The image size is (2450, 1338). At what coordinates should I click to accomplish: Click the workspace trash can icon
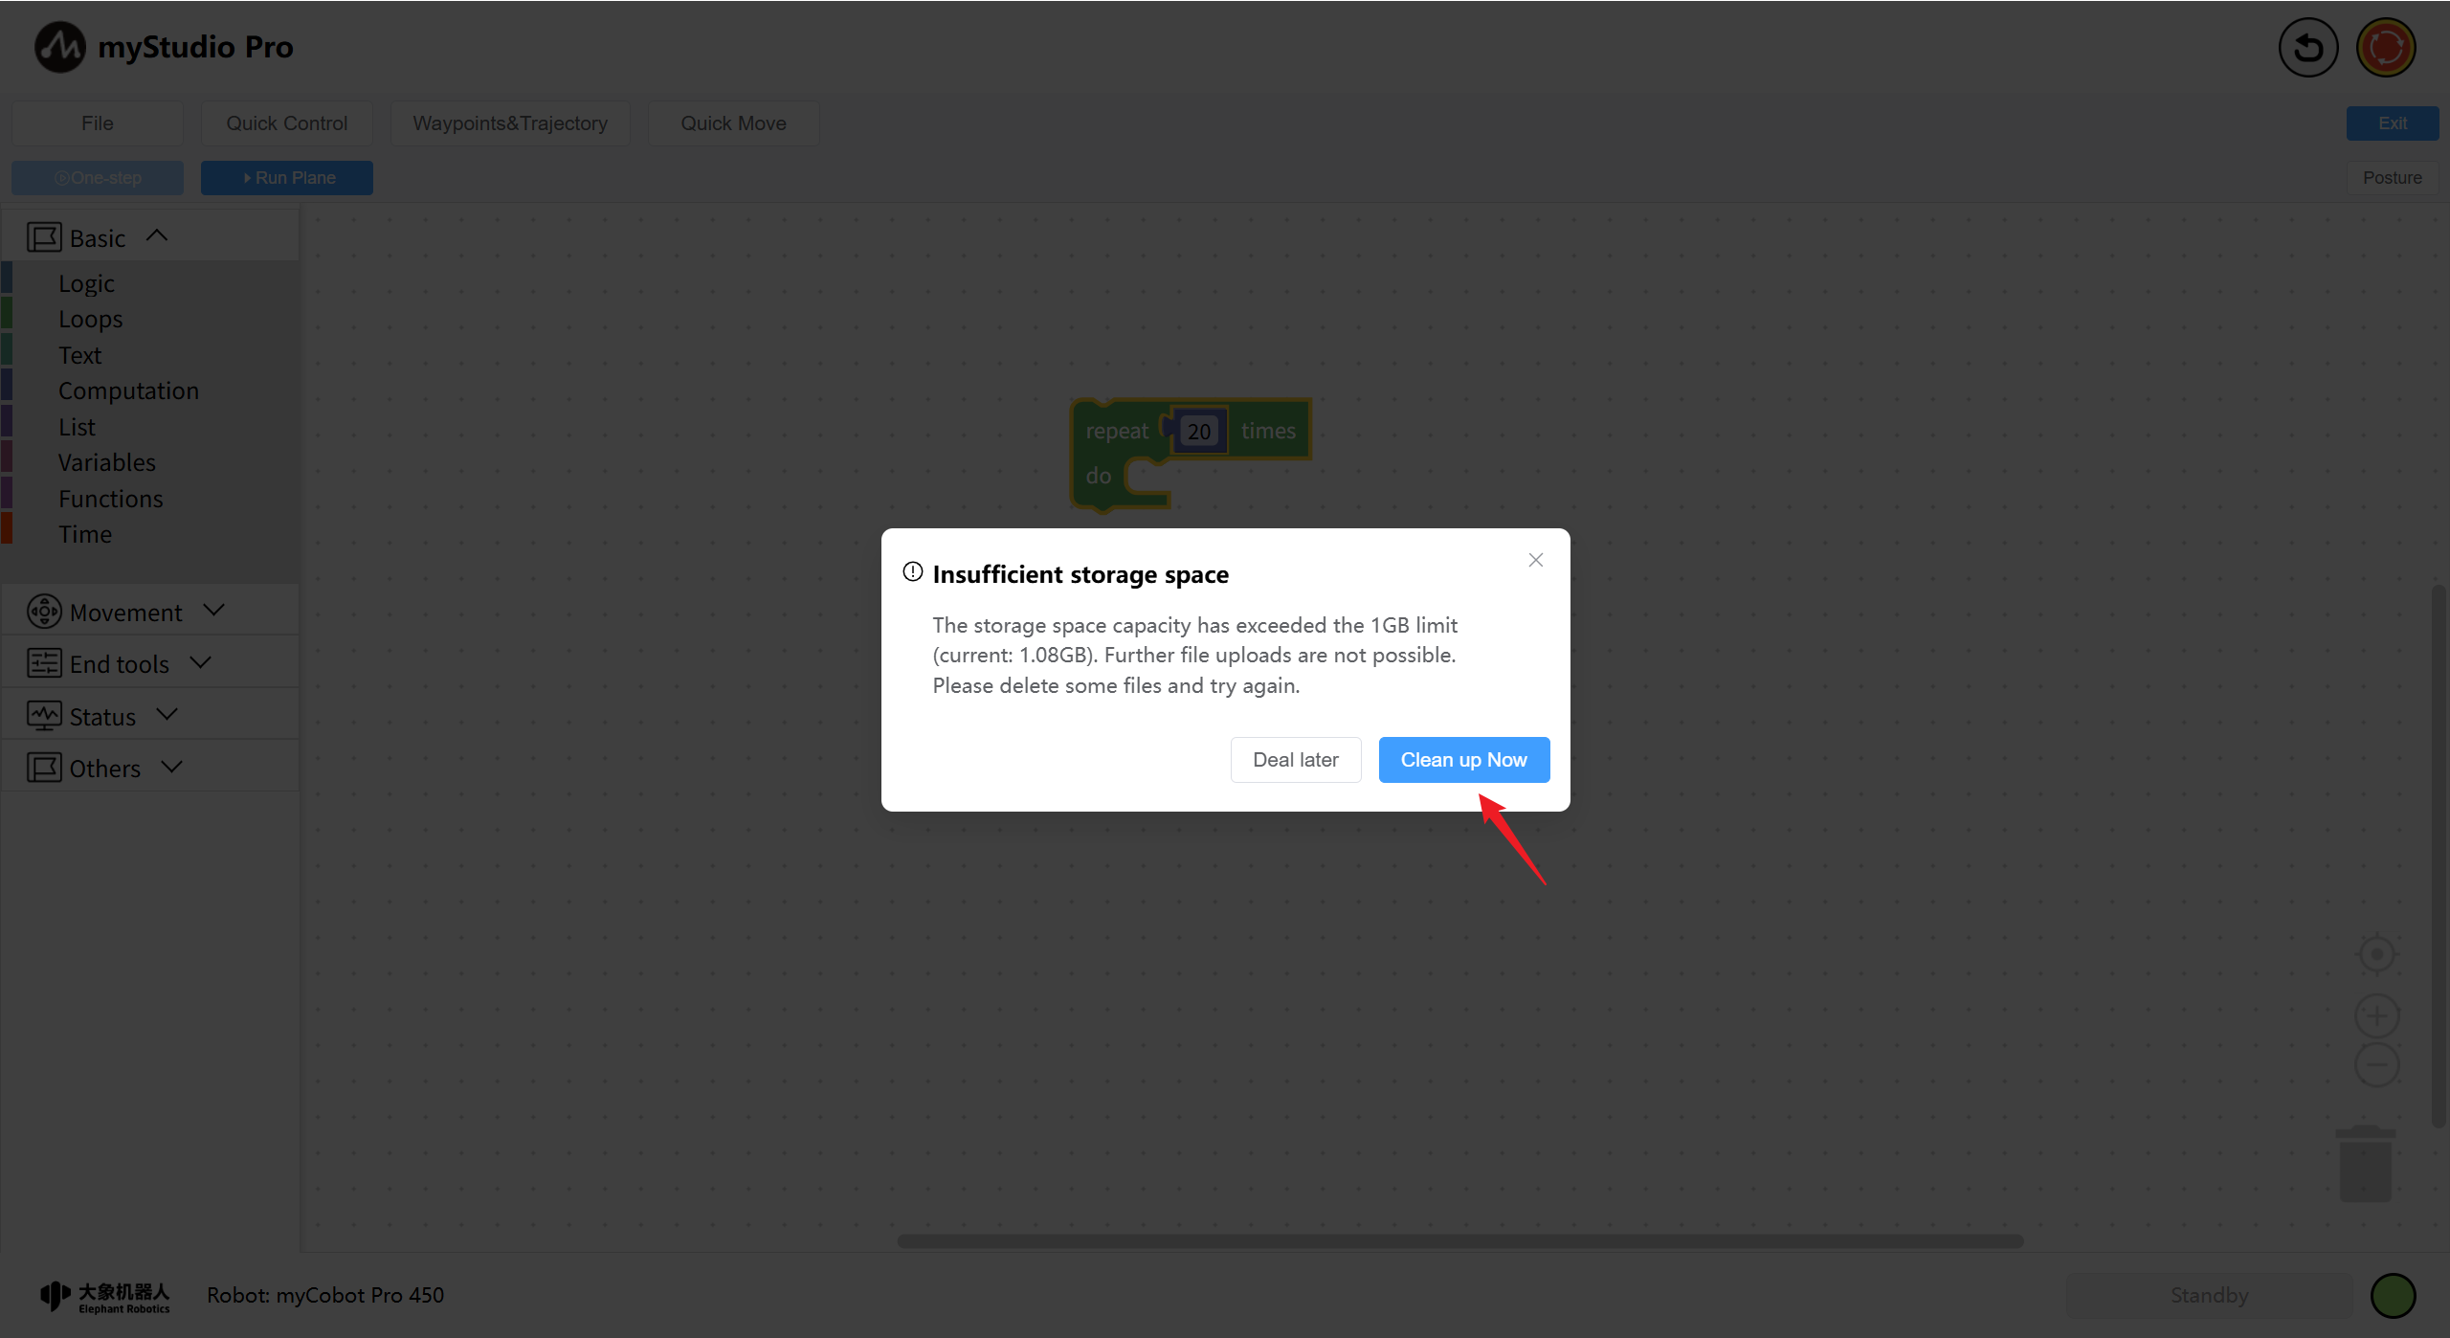click(x=2366, y=1163)
